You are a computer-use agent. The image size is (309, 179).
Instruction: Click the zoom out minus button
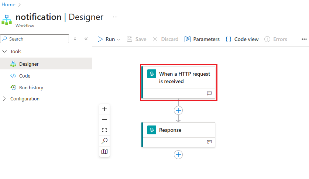coord(104,120)
